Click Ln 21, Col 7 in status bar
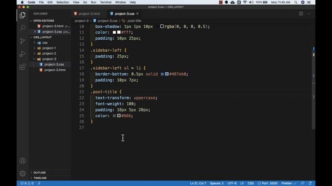The height and width of the screenshot is (186, 332). point(198,183)
